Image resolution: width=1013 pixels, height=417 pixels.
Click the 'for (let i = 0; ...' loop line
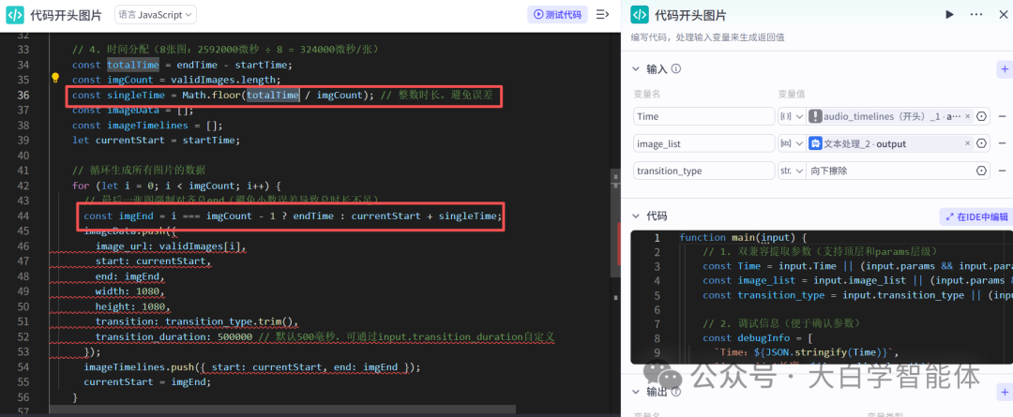[x=176, y=186]
